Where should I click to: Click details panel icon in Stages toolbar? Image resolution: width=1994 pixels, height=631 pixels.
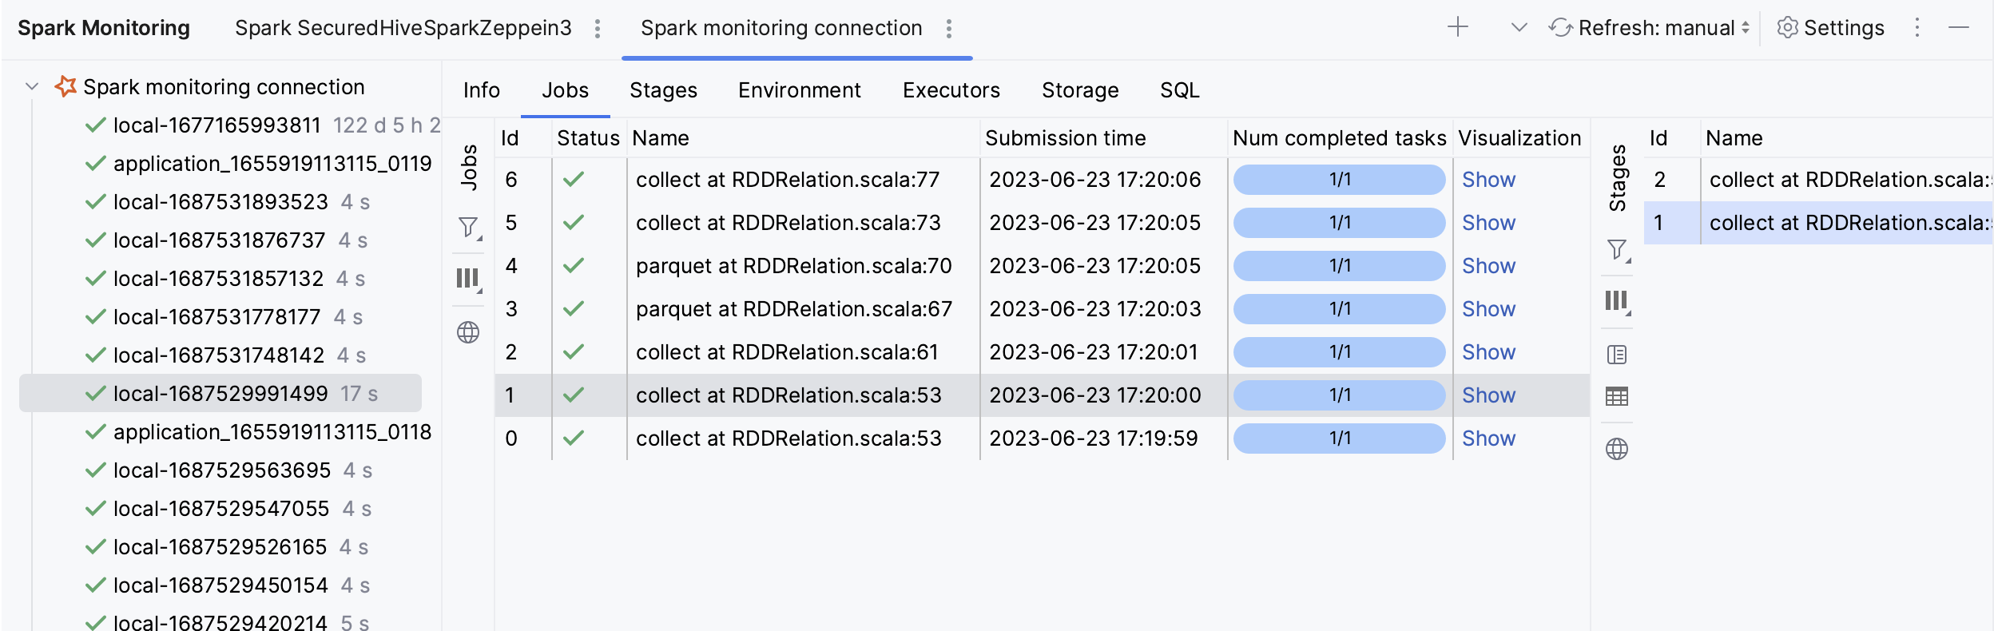pos(1617,355)
